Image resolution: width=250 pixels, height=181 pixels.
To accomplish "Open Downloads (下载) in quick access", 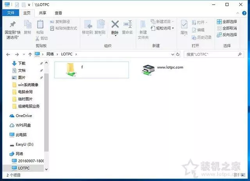I will click(22, 63).
